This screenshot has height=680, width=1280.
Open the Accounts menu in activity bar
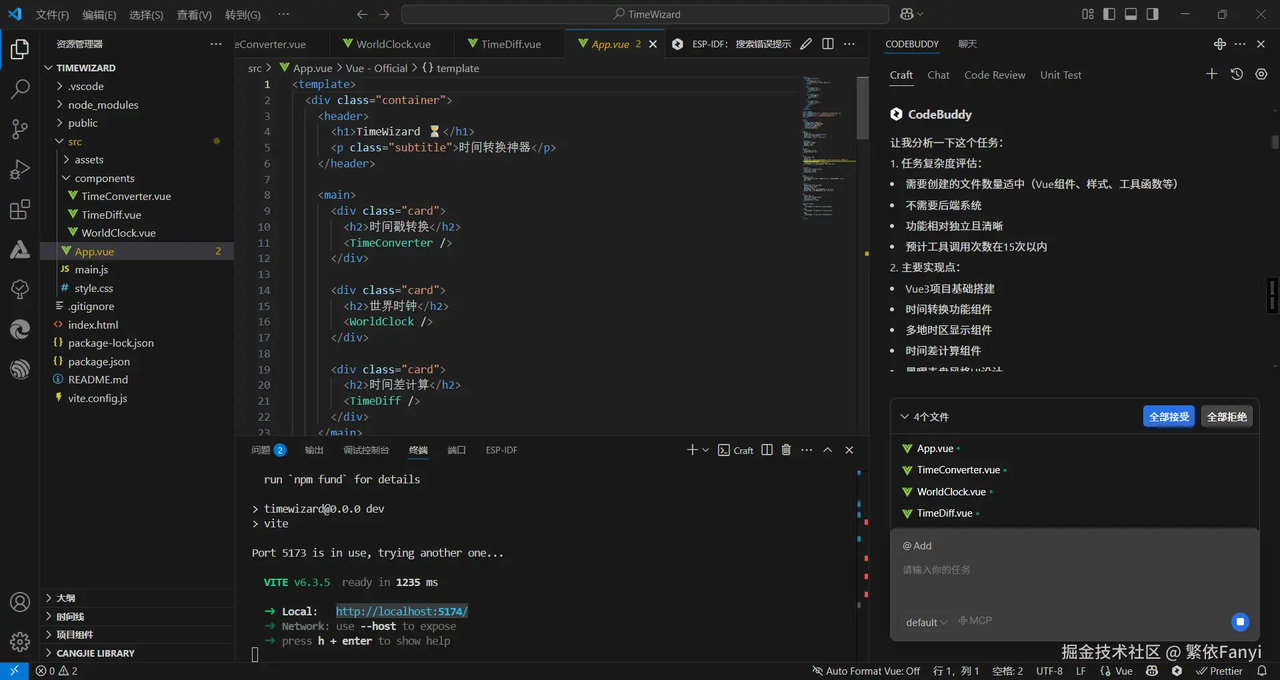click(20, 602)
